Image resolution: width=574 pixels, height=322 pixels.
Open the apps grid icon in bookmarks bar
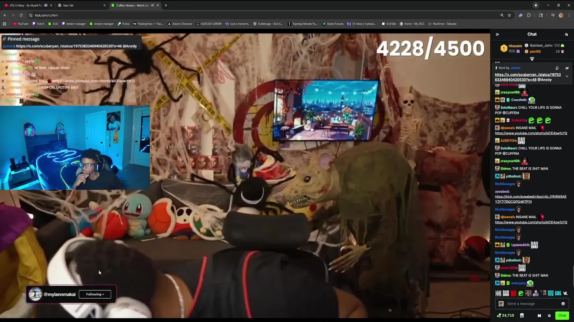[x=4, y=24]
